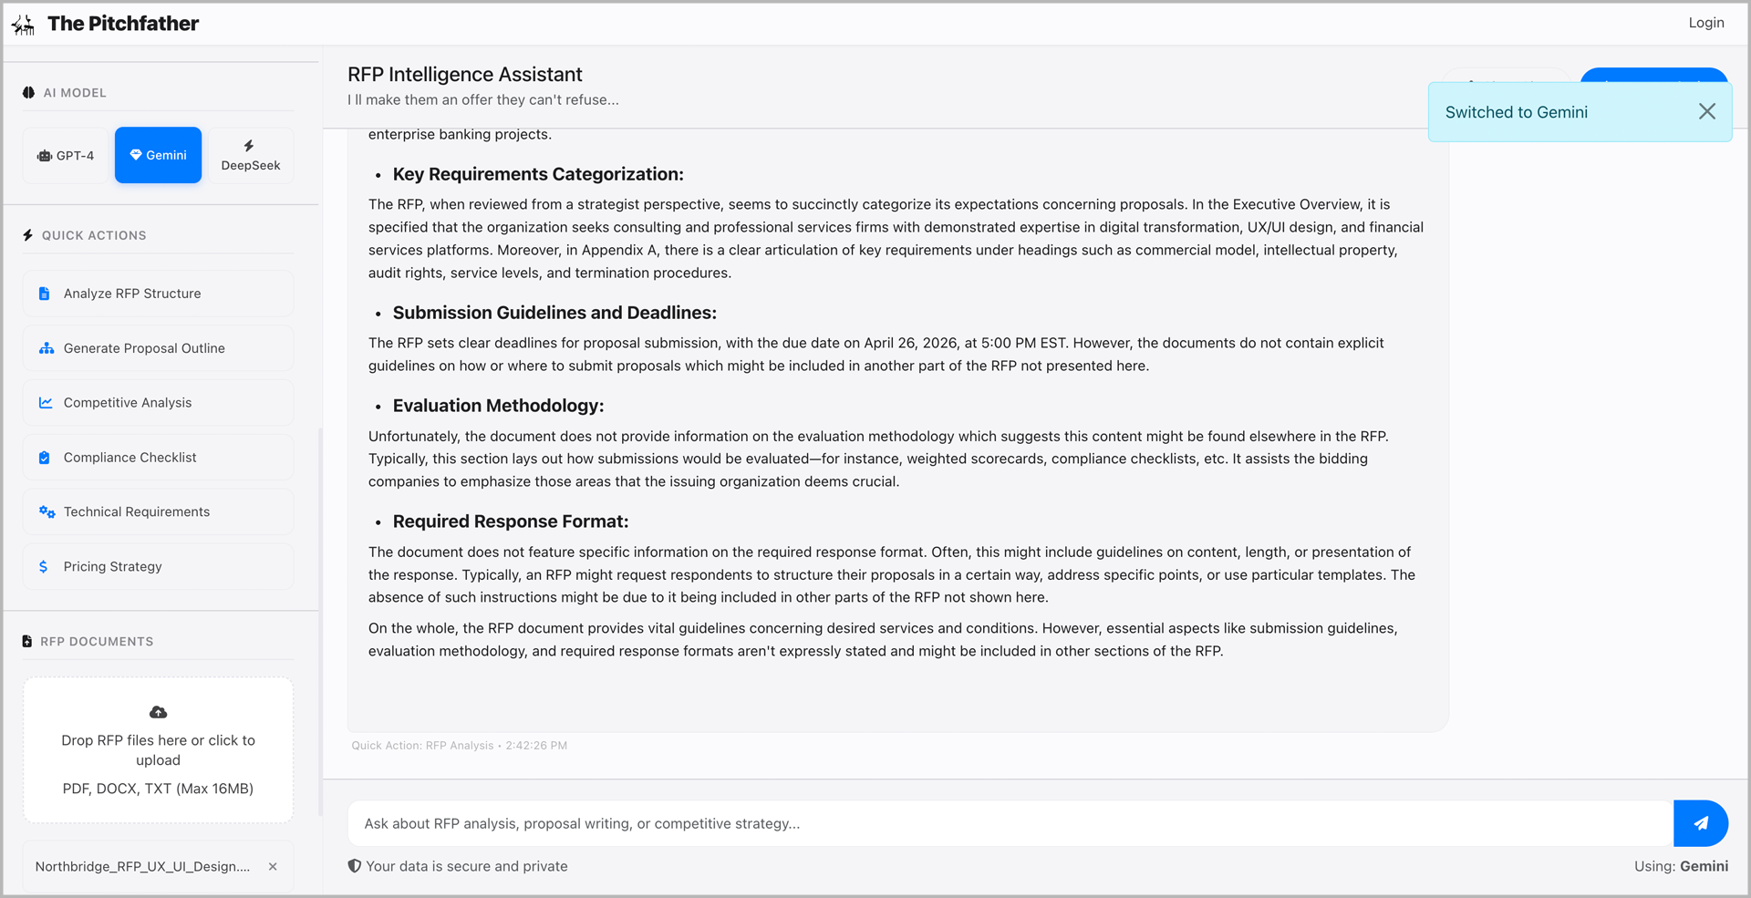Click the Pricing Strategy dollar icon
This screenshot has height=898, width=1751.
point(43,567)
